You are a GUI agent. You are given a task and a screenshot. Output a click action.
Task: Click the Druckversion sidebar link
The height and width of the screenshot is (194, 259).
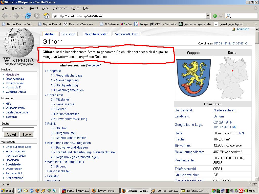click(x=14, y=169)
